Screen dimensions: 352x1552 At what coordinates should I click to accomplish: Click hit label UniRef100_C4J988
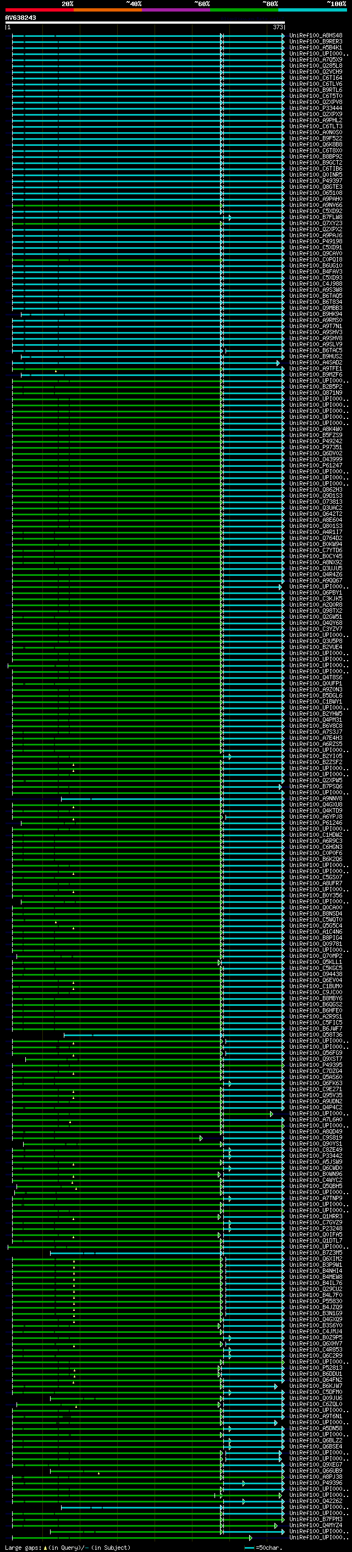pos(316,284)
